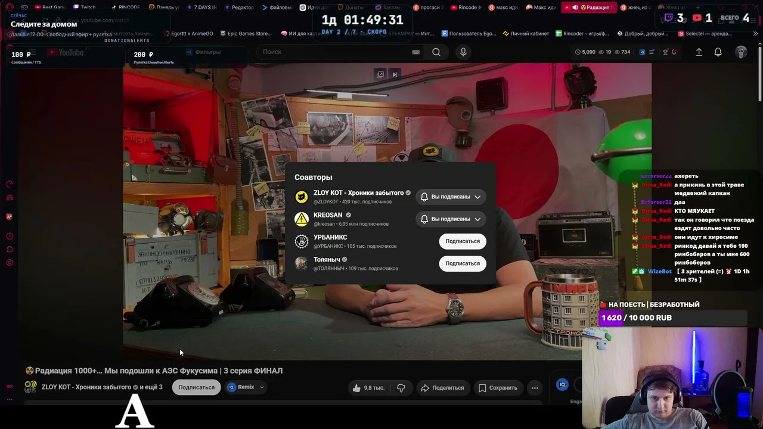Click Подписаться button under video title
The height and width of the screenshot is (429, 763).
click(x=196, y=387)
